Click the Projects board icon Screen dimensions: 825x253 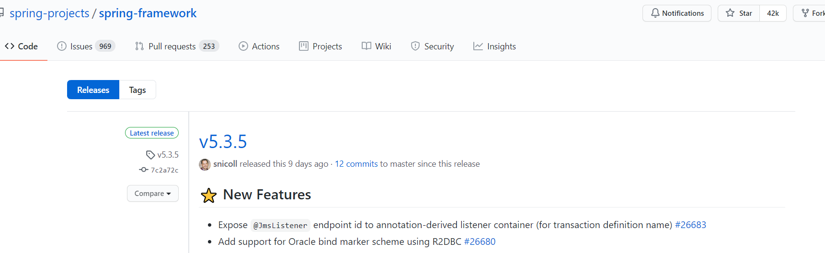click(x=304, y=46)
